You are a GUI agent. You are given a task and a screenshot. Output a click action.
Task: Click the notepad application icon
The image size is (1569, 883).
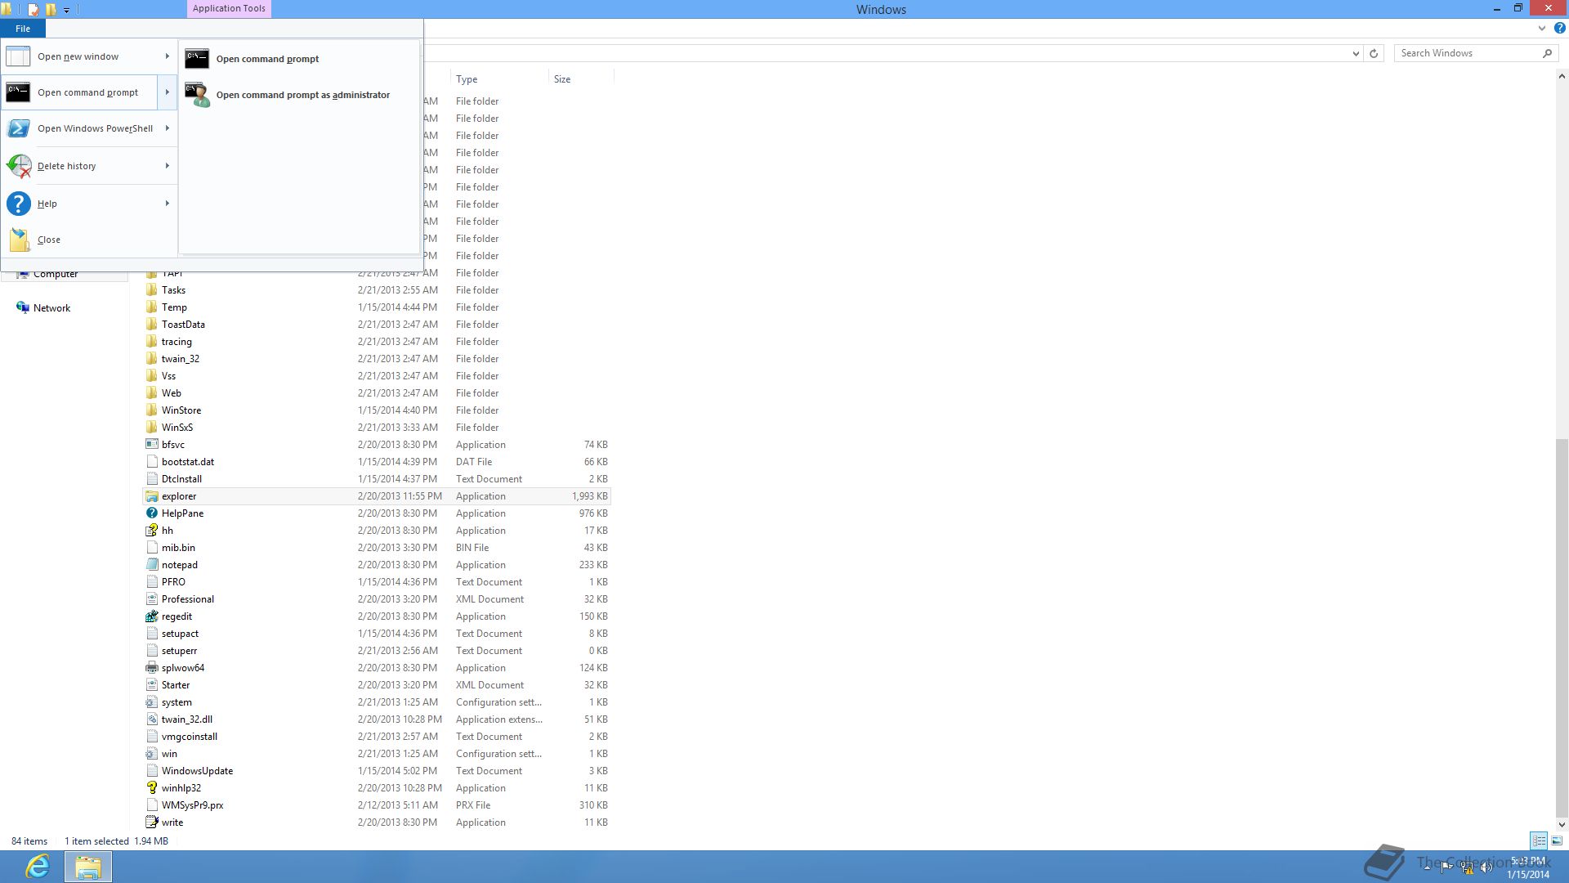152,565
